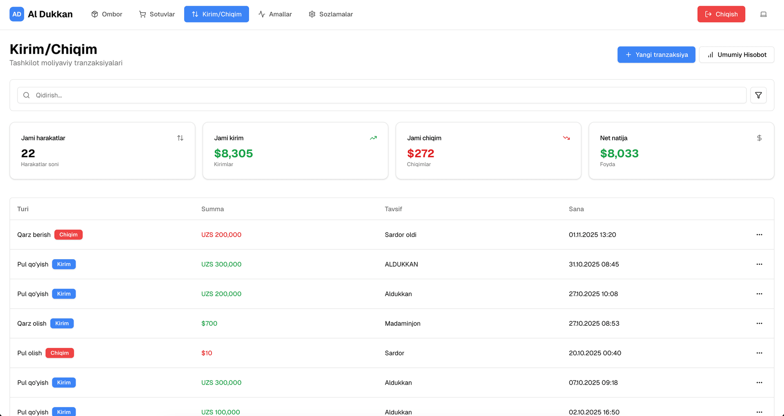Click the laptop theme icon in header
This screenshot has height=416, width=784.
(x=763, y=14)
